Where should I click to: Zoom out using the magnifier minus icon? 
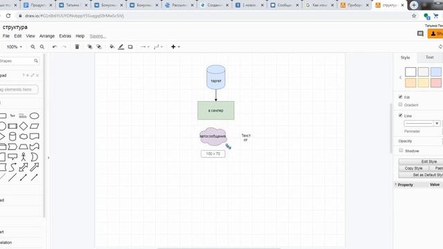pyautogui.click(x=42, y=47)
